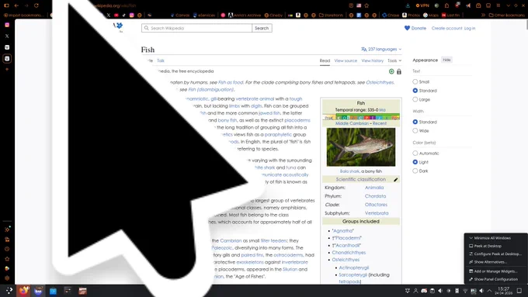Follow the Osteichthyes hatnote link

(x=380, y=82)
